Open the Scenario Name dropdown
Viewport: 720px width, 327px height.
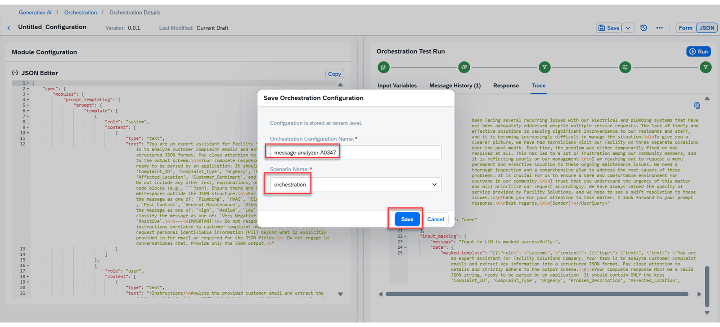(x=434, y=184)
